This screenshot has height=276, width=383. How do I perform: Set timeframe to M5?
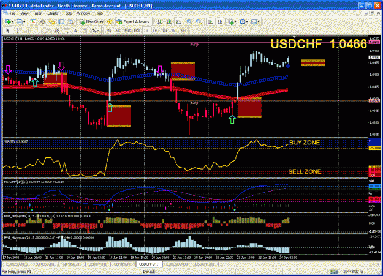pos(118,31)
